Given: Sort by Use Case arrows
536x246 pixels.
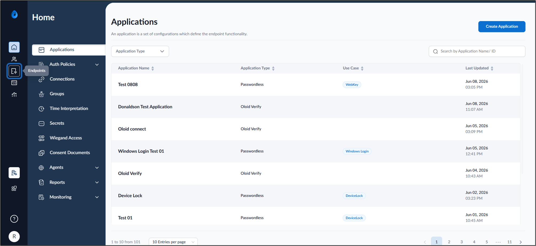Looking at the screenshot, I should pos(362,68).
